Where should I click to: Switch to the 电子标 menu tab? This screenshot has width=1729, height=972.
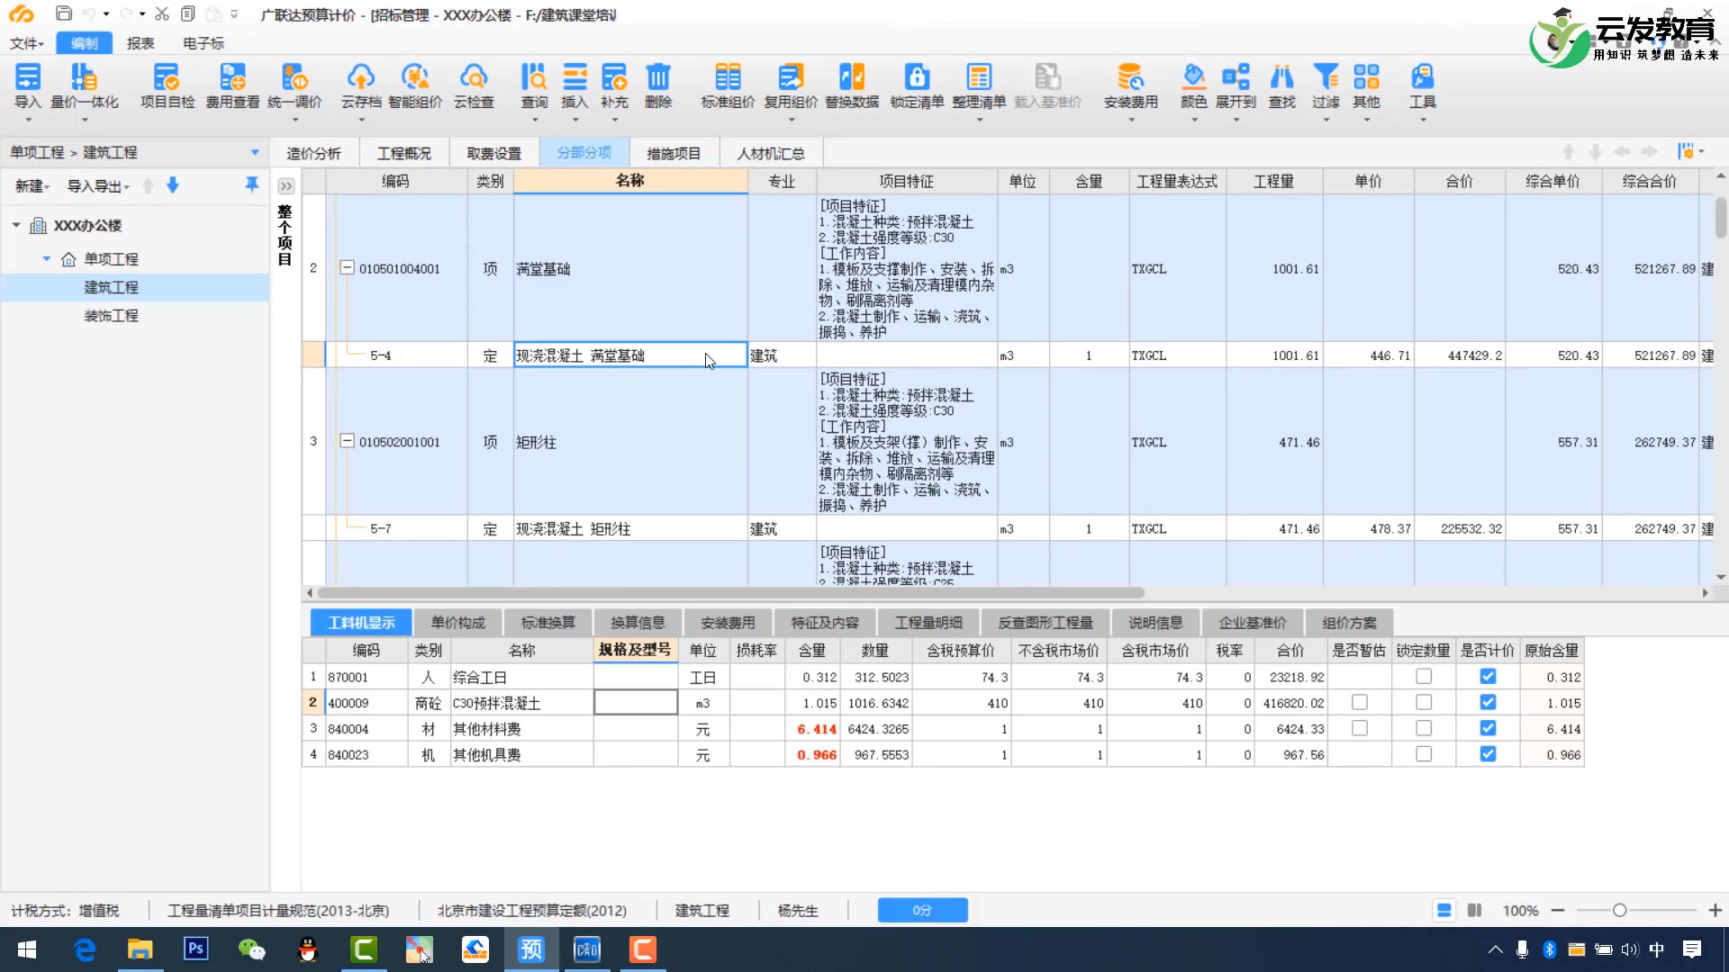tap(204, 43)
